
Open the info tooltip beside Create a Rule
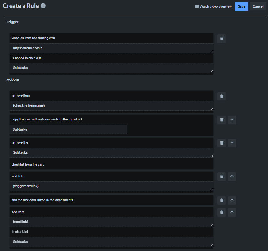[43, 5]
